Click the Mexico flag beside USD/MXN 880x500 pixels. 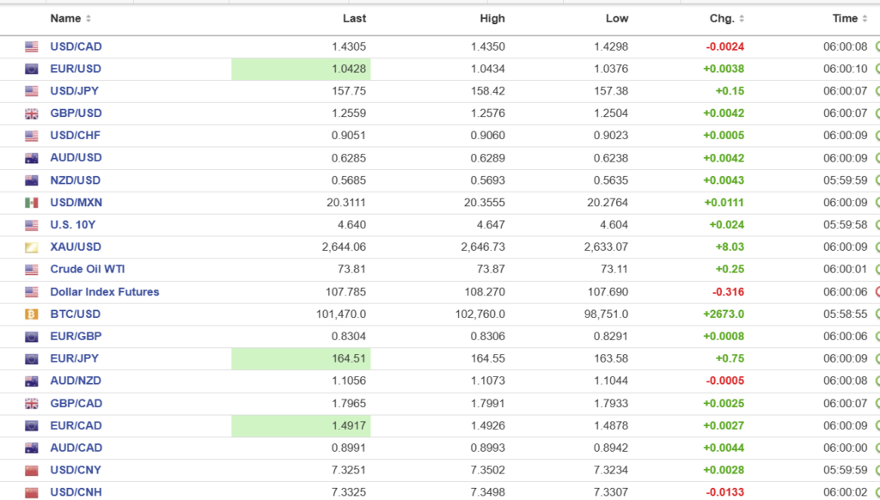coord(32,203)
